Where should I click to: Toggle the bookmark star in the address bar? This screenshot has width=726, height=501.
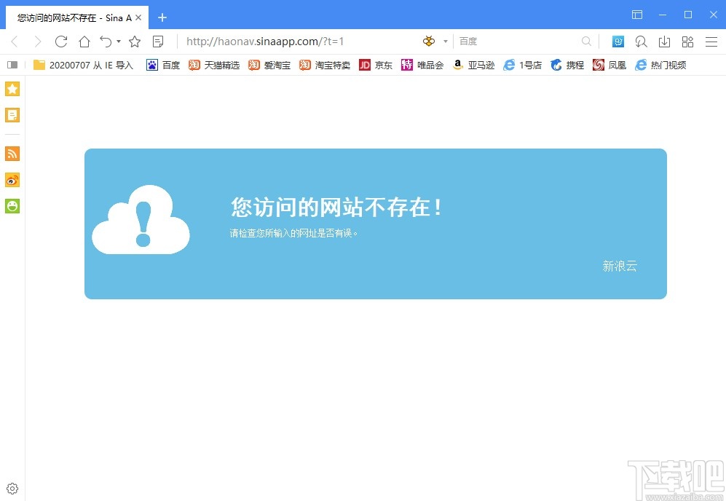click(x=135, y=42)
